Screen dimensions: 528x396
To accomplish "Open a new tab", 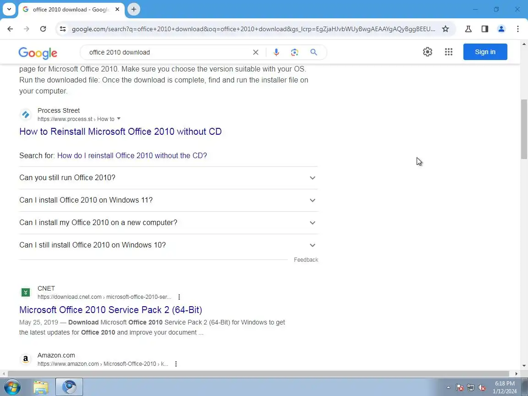I will pos(134,10).
